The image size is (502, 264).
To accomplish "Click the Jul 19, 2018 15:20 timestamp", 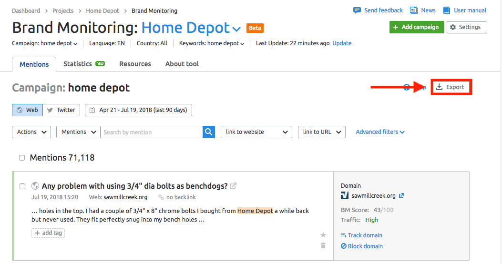I will pyautogui.click(x=55, y=197).
